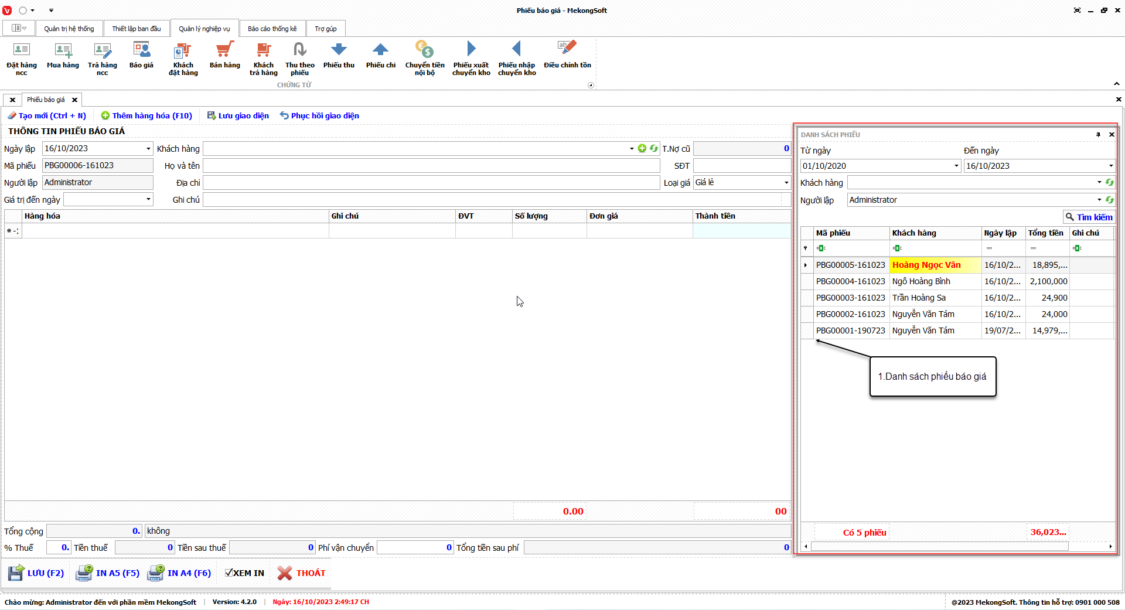Click green add customer plus icon

point(642,149)
